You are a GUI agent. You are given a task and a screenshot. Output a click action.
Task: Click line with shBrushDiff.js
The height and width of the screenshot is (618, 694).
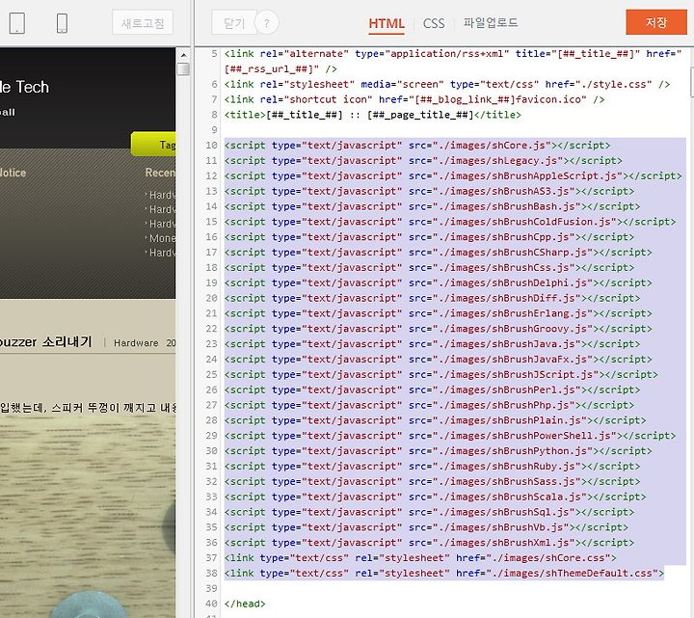[432, 298]
